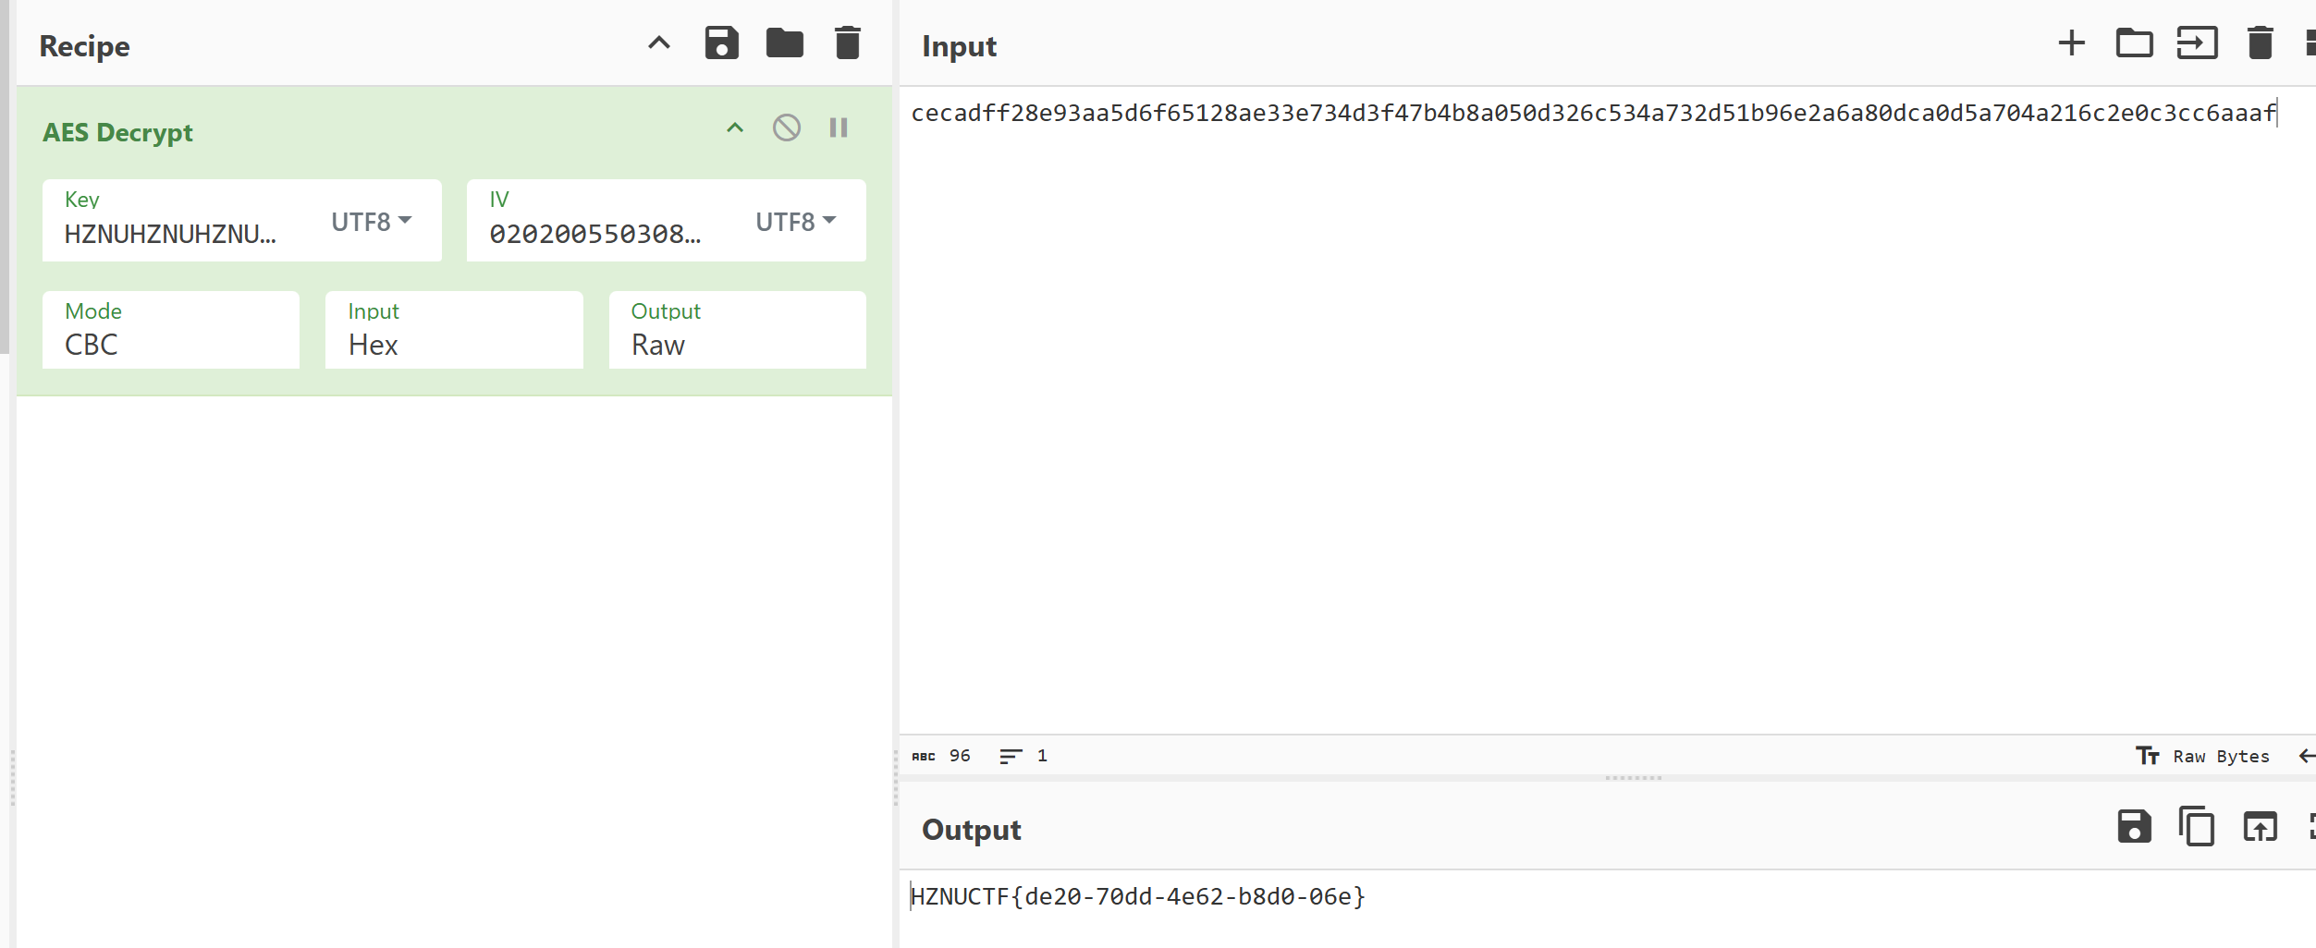Open file as input

(x=2197, y=43)
